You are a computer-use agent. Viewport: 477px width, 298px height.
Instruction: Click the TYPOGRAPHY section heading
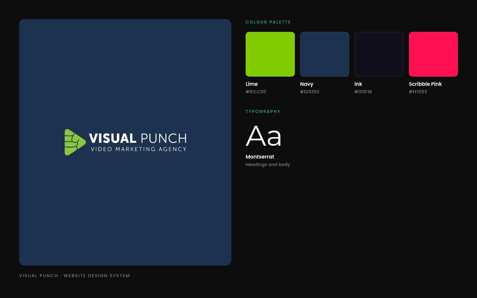click(x=263, y=111)
